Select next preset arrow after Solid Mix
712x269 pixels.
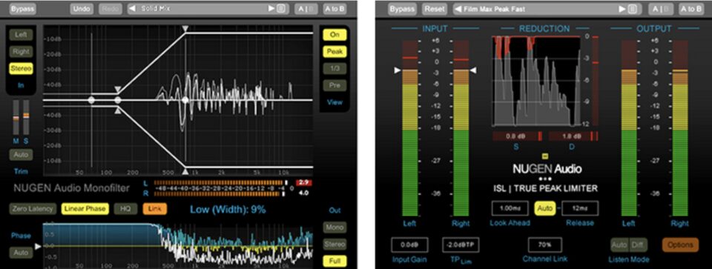click(271, 9)
